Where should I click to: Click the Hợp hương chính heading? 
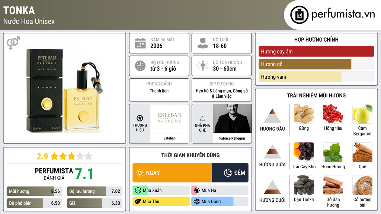coord(316,39)
